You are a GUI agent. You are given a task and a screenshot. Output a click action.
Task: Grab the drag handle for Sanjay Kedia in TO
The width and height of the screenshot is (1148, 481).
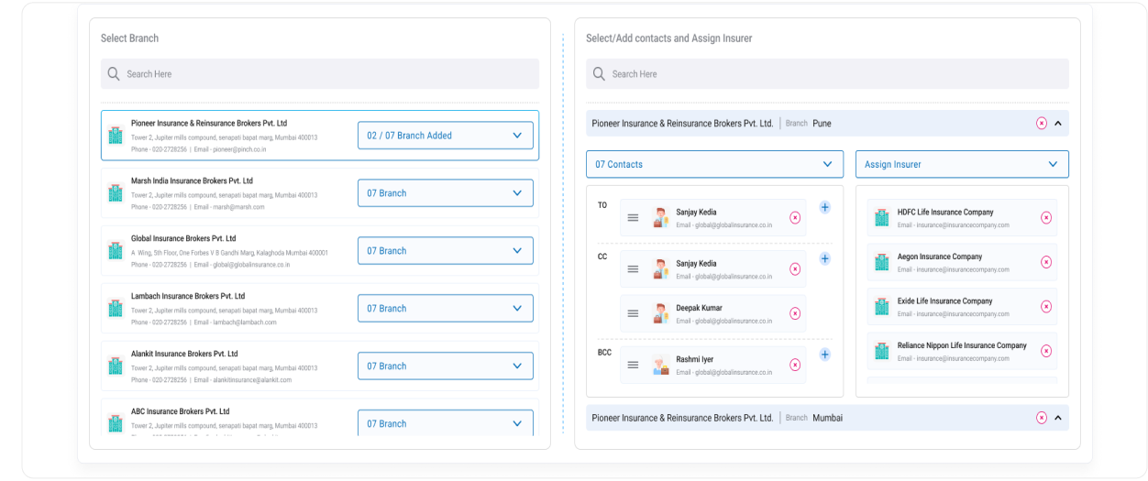(633, 217)
